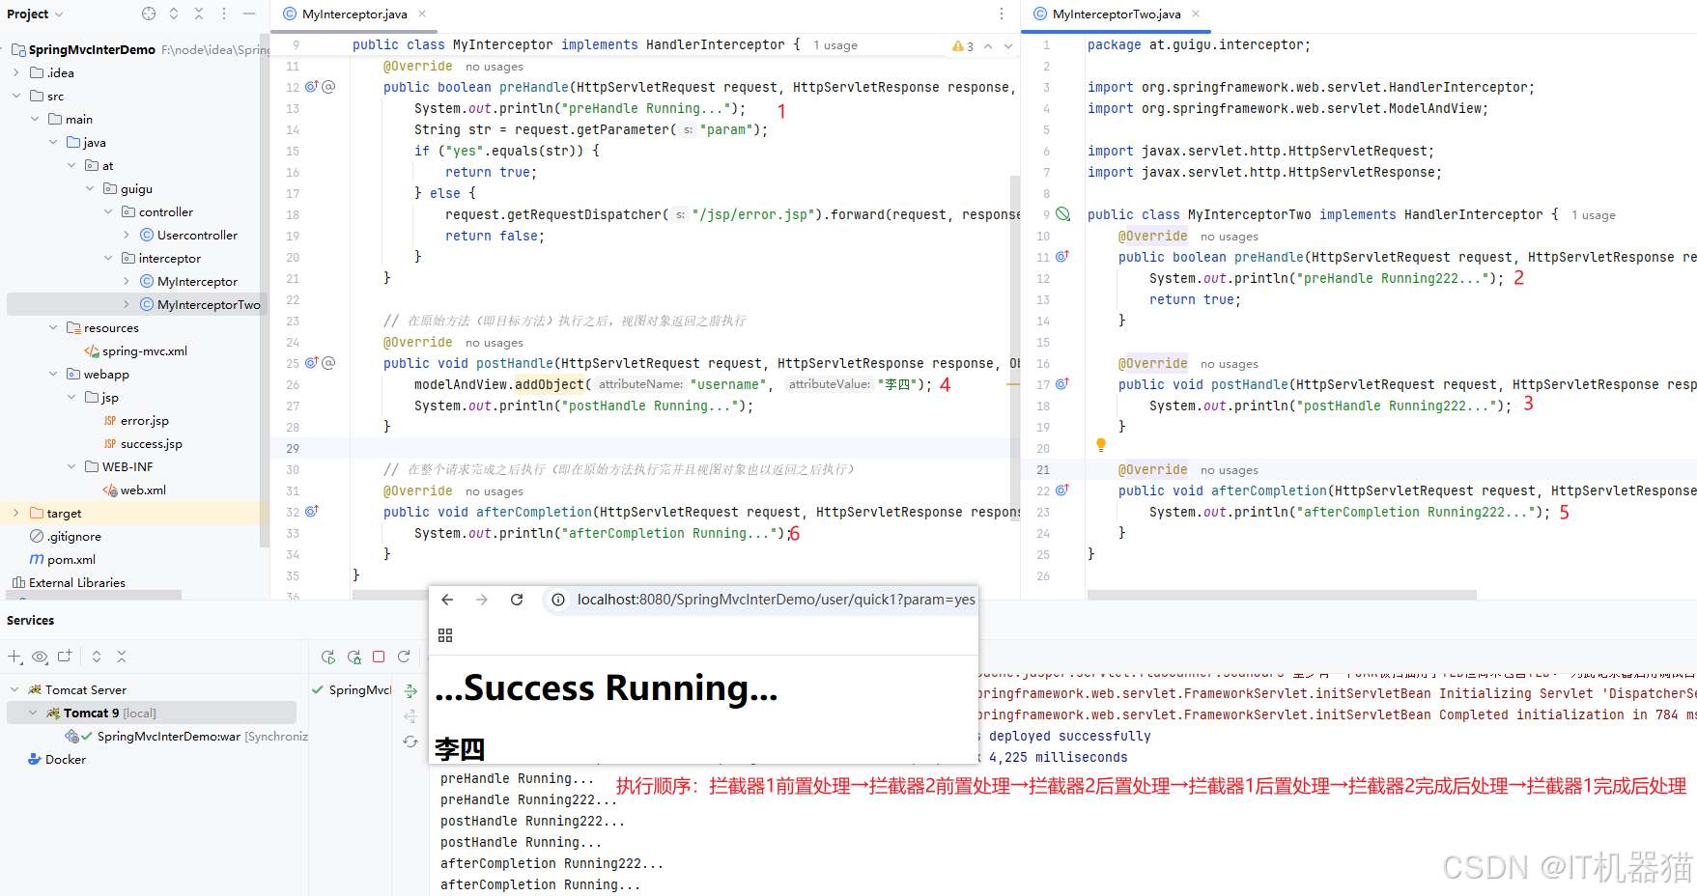The image size is (1697, 896).
Task: Expand all services
Action: (x=97, y=657)
